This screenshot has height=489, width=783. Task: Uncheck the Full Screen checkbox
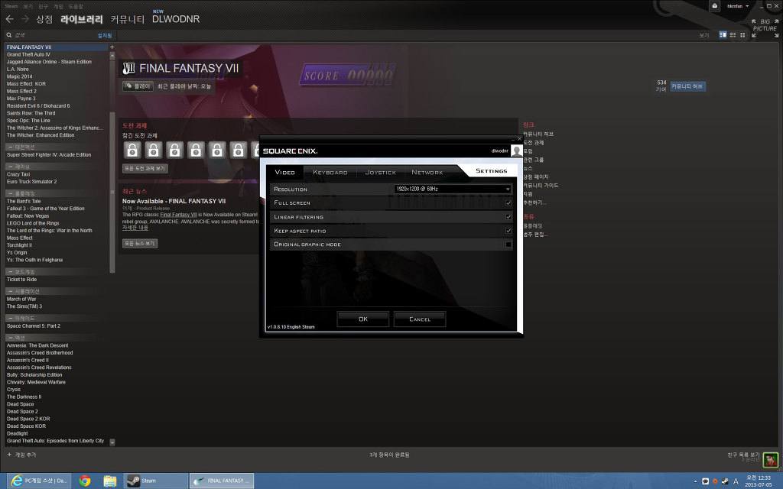508,203
